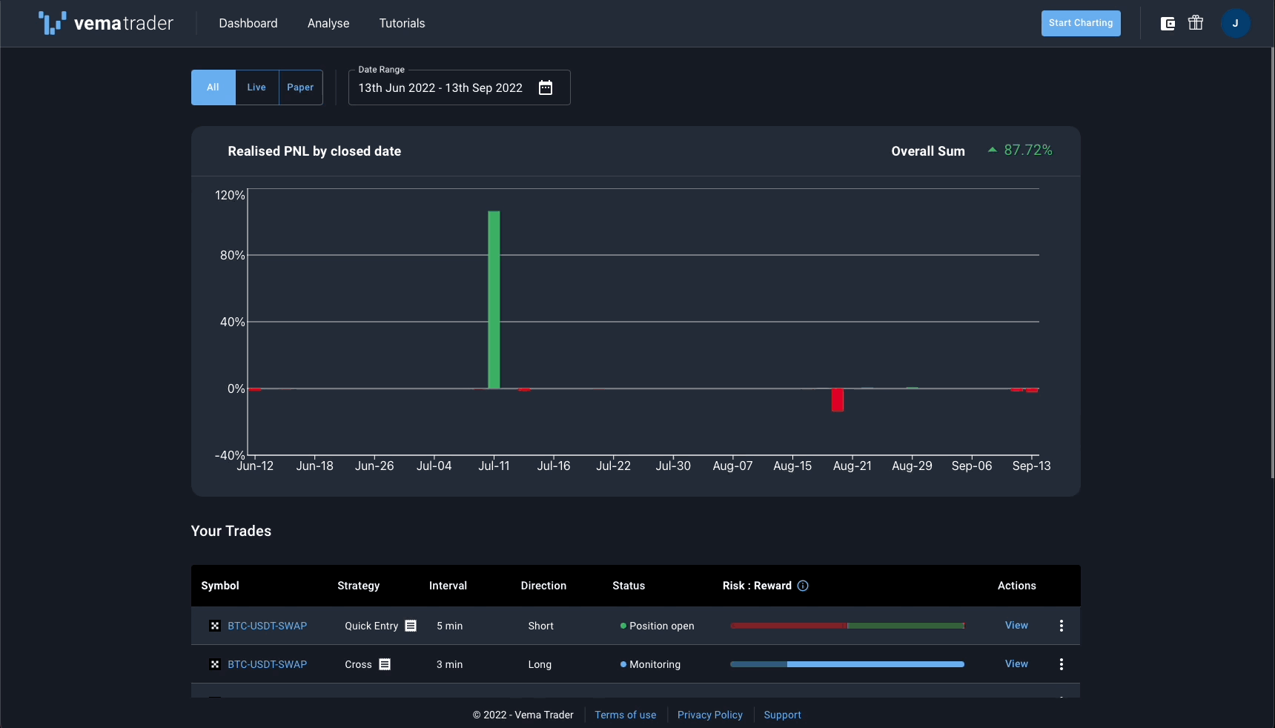Click the 5 min interval cell
This screenshot has width=1275, height=728.
pyautogui.click(x=450, y=626)
